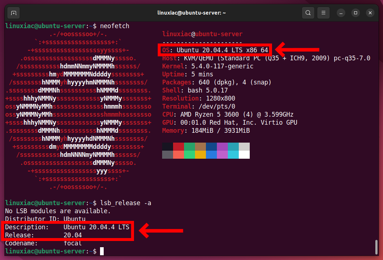Click the teal color block in top row
Viewport: 383px width, 260px height.
[x=233, y=147]
